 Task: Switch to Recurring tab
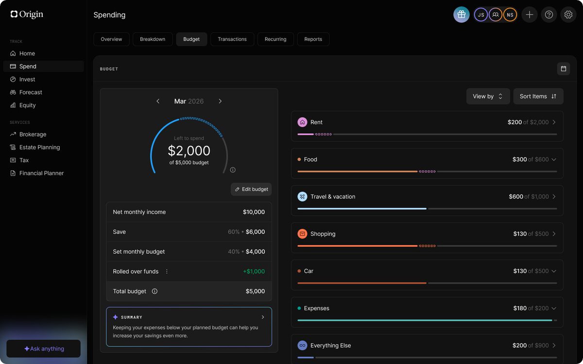275,39
